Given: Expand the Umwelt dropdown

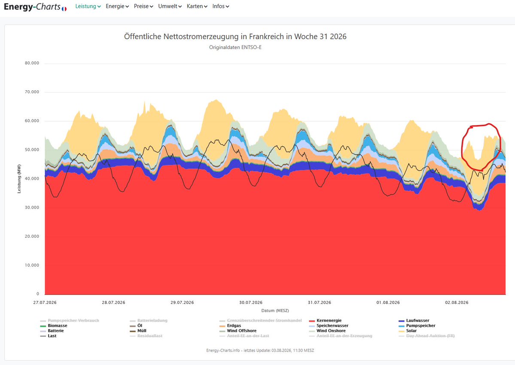Looking at the screenshot, I should click(x=170, y=6).
